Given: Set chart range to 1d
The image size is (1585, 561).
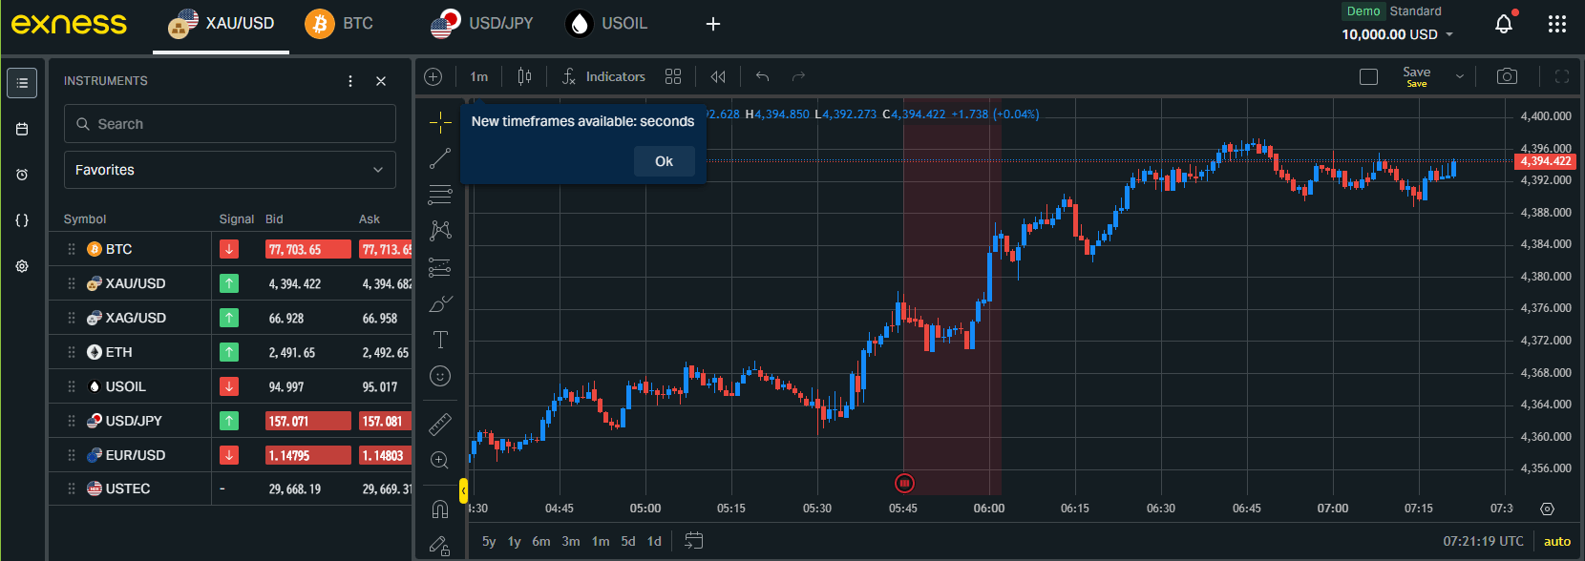Looking at the screenshot, I should point(654,541).
